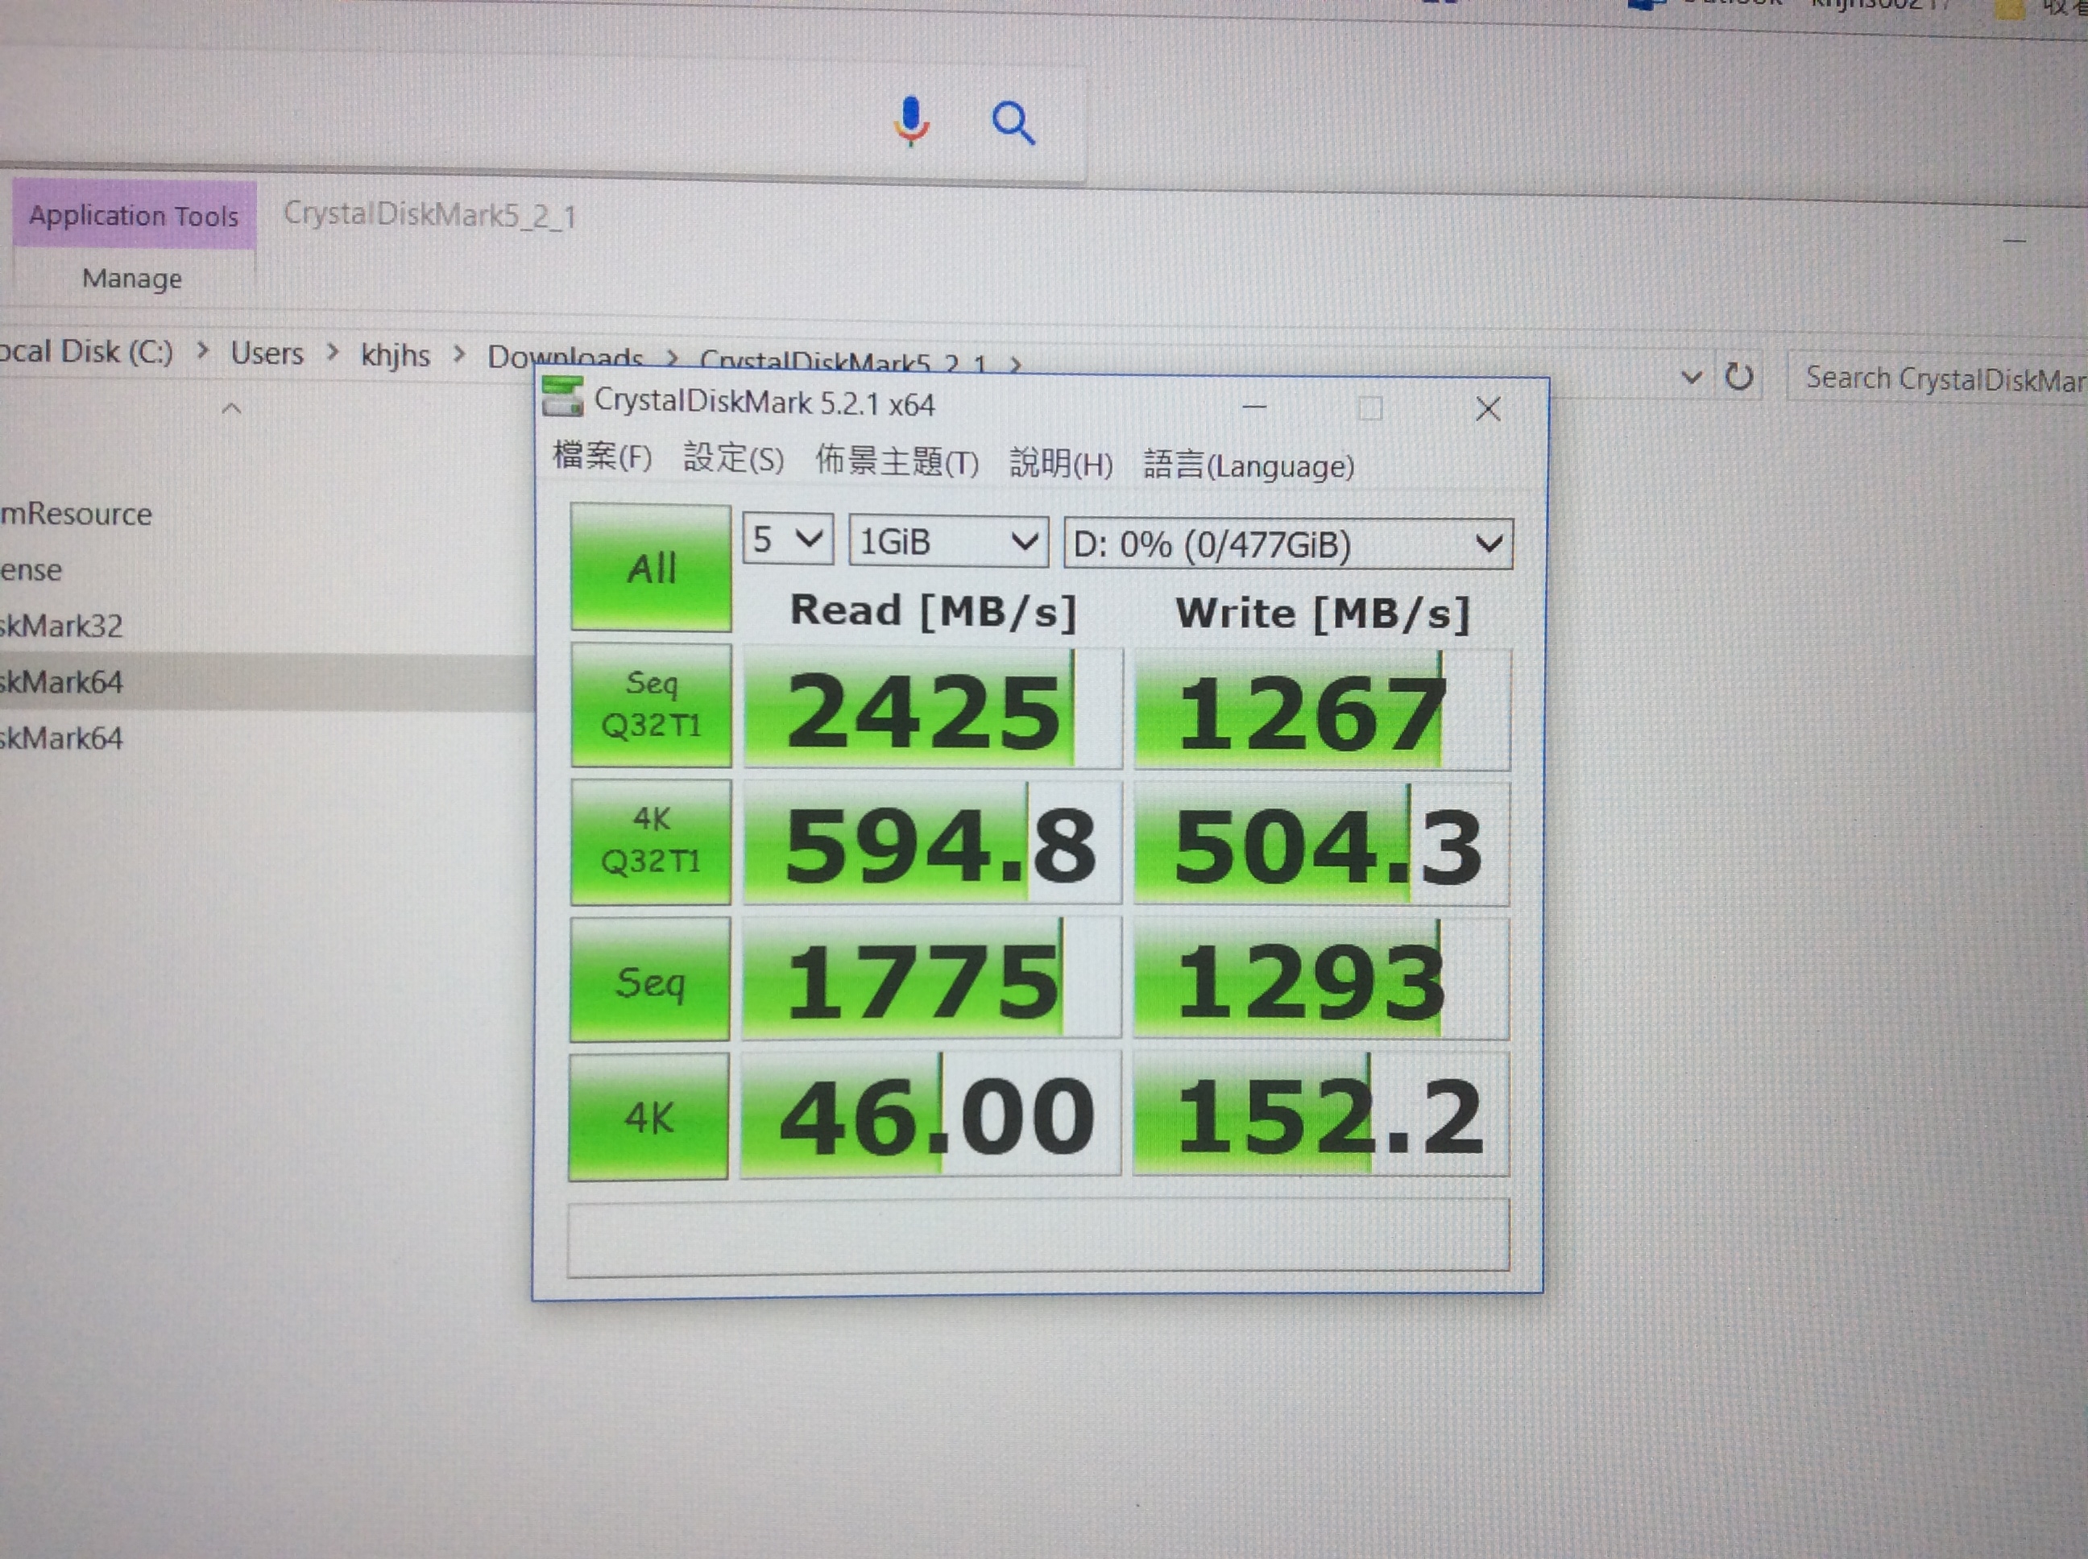Viewport: 2088px width, 1559px height.
Task: Open the 語言(Language) menu
Action: click(1248, 465)
